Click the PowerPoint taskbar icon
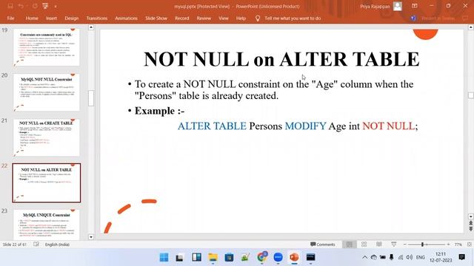 coord(294,257)
